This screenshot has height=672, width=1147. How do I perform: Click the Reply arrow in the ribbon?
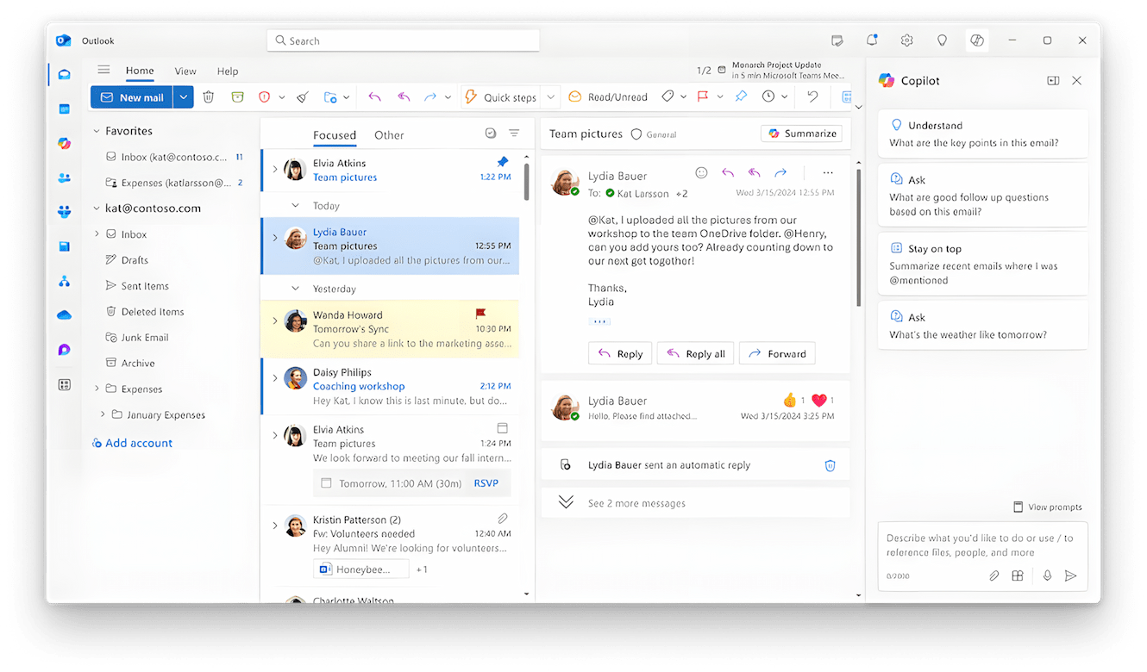(374, 97)
